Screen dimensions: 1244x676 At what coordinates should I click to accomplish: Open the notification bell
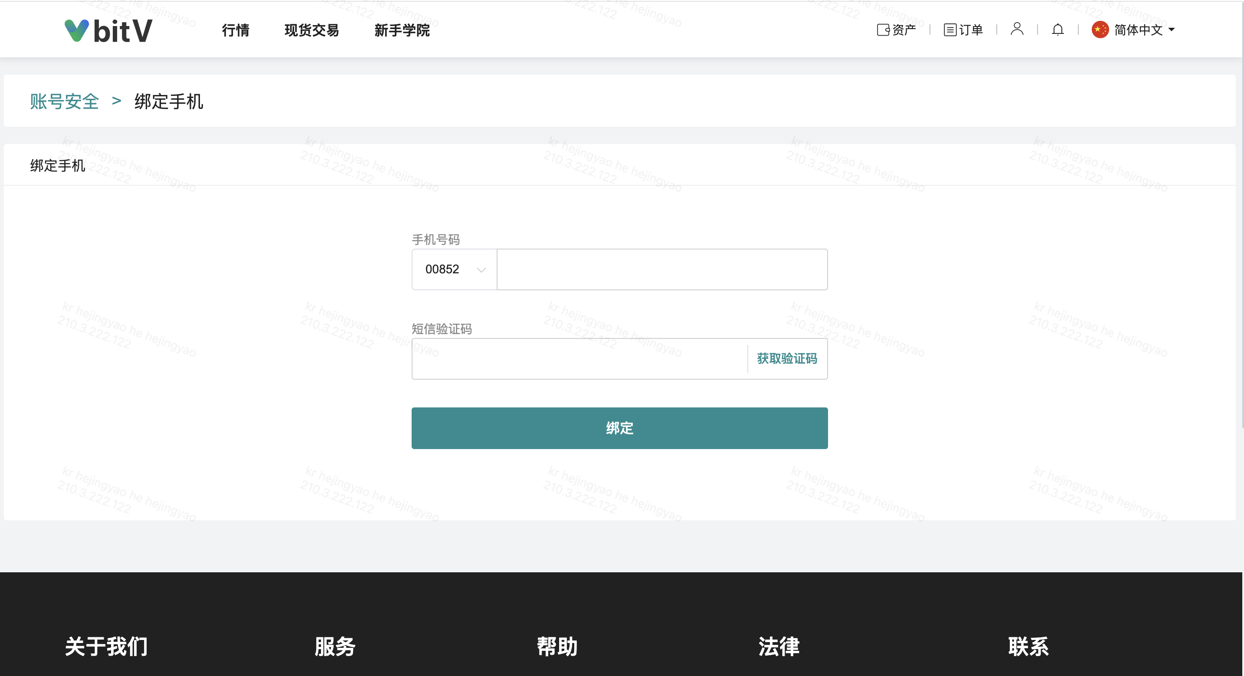(1057, 30)
